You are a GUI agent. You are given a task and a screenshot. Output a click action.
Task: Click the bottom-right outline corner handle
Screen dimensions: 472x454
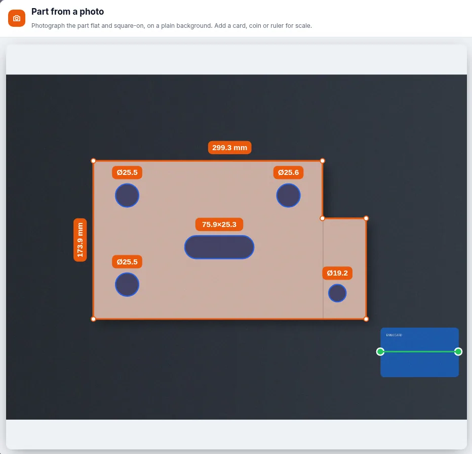click(366, 319)
